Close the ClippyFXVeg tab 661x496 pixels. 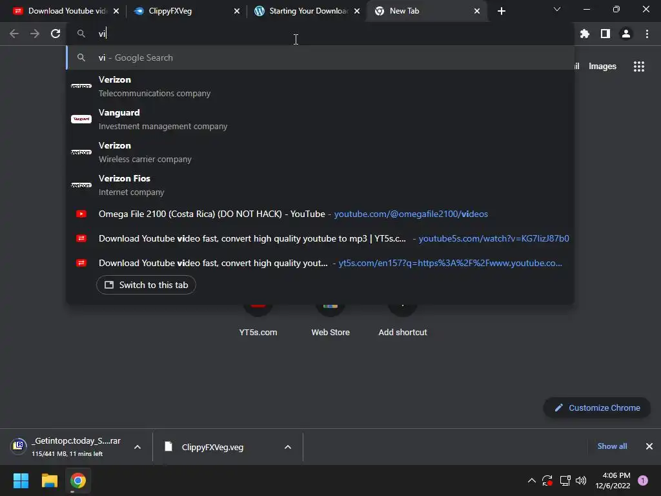[237, 11]
